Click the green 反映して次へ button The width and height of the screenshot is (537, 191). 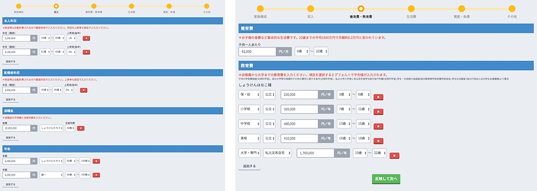(x=386, y=179)
